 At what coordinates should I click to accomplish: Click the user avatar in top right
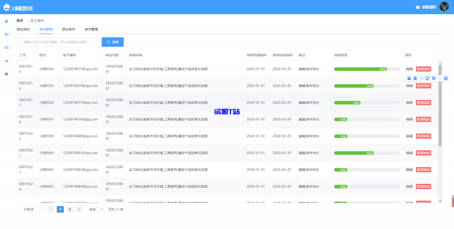pyautogui.click(x=444, y=7)
